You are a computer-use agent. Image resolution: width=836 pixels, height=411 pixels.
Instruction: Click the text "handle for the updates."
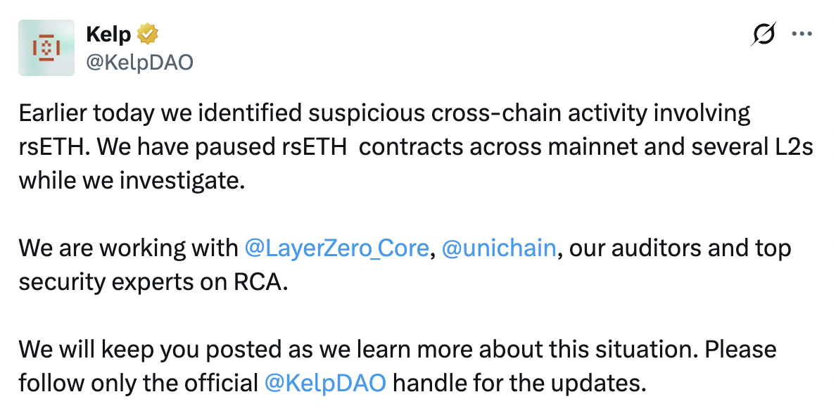tap(519, 383)
